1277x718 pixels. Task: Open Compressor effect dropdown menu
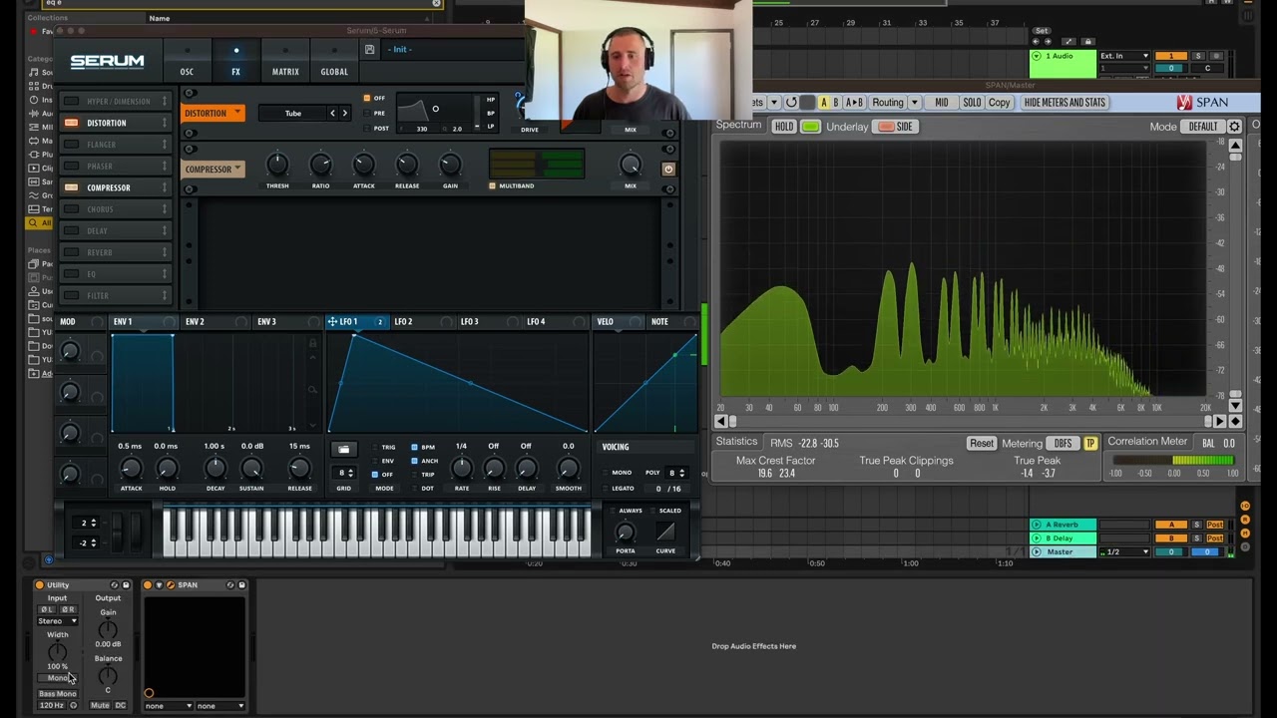[x=237, y=169]
